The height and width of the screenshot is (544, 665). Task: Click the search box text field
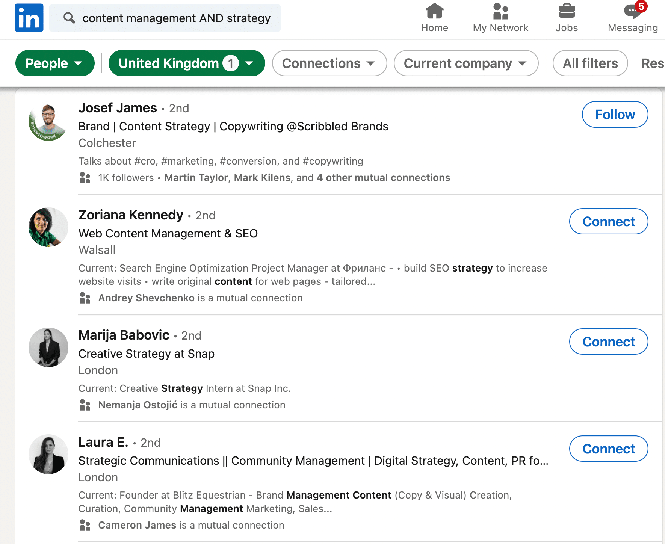pos(177,18)
